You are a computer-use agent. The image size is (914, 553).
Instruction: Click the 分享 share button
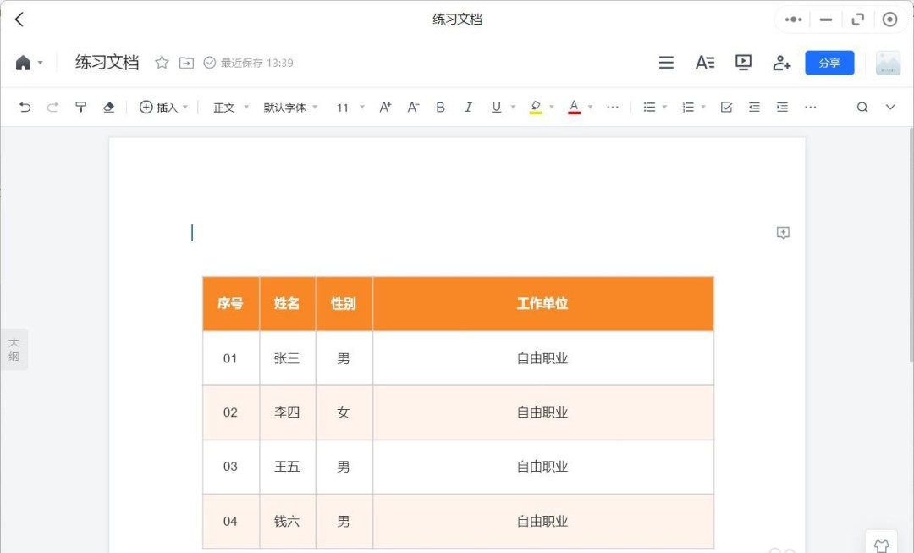(x=829, y=62)
